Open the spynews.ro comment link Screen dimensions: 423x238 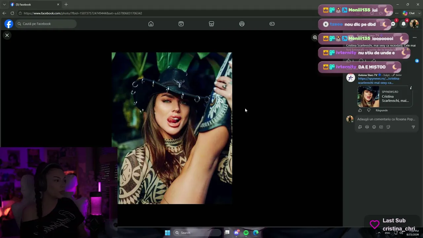coord(379,81)
